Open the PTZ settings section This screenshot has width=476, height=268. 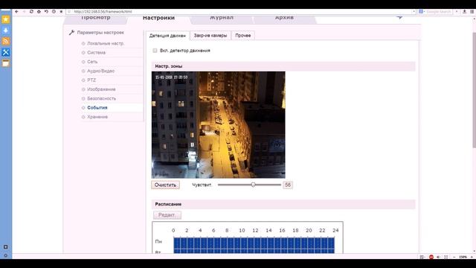click(x=91, y=80)
